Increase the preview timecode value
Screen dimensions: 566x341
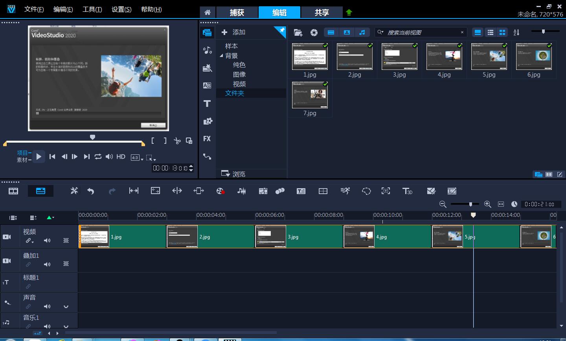(x=191, y=166)
